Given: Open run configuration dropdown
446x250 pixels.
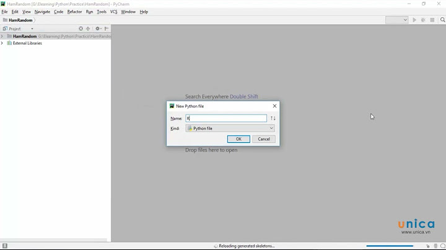Looking at the screenshot, I should click(397, 20).
